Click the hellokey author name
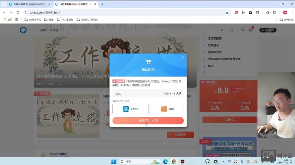295x165 pixels. click(54, 153)
